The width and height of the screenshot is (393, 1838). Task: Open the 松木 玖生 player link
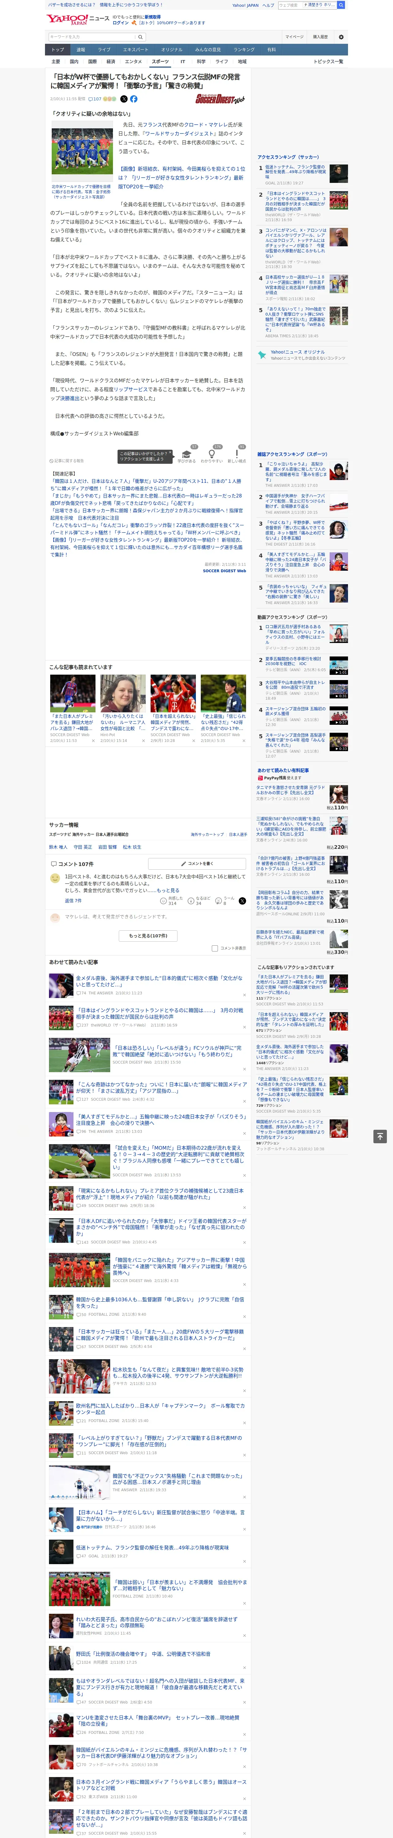(132, 847)
